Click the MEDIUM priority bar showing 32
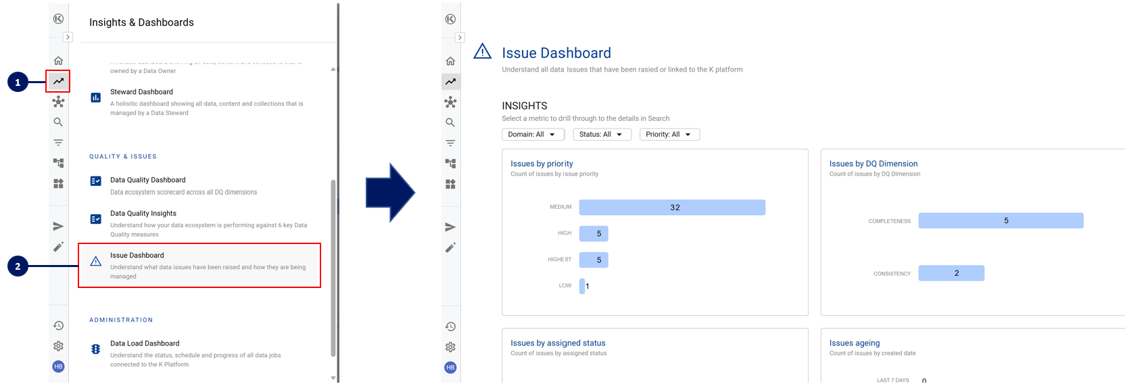This screenshot has width=1125, height=384. point(672,208)
